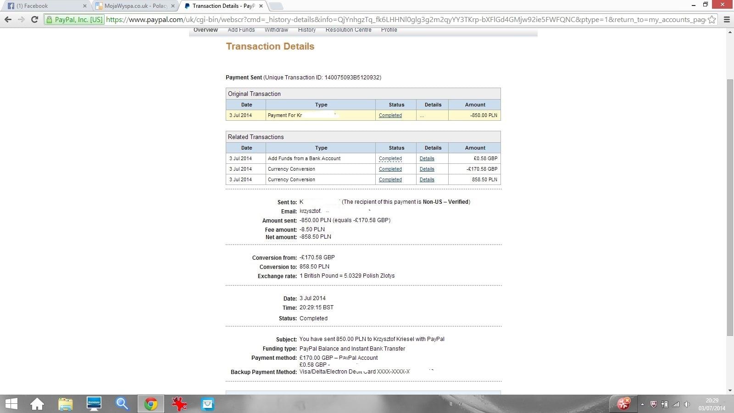Minimize the Chrome window
734x413 pixels.
[693, 5]
